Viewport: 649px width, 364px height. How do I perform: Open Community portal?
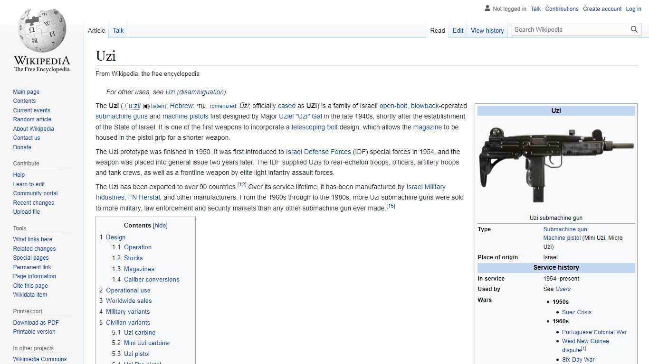coord(36,193)
